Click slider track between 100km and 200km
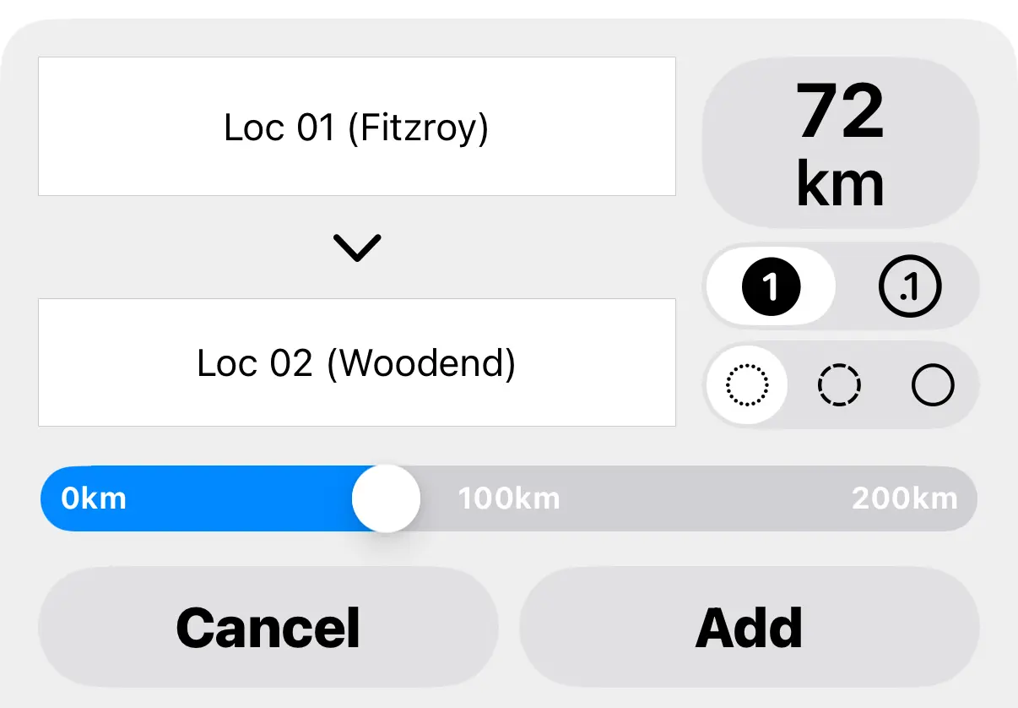1018x708 pixels. pos(705,498)
